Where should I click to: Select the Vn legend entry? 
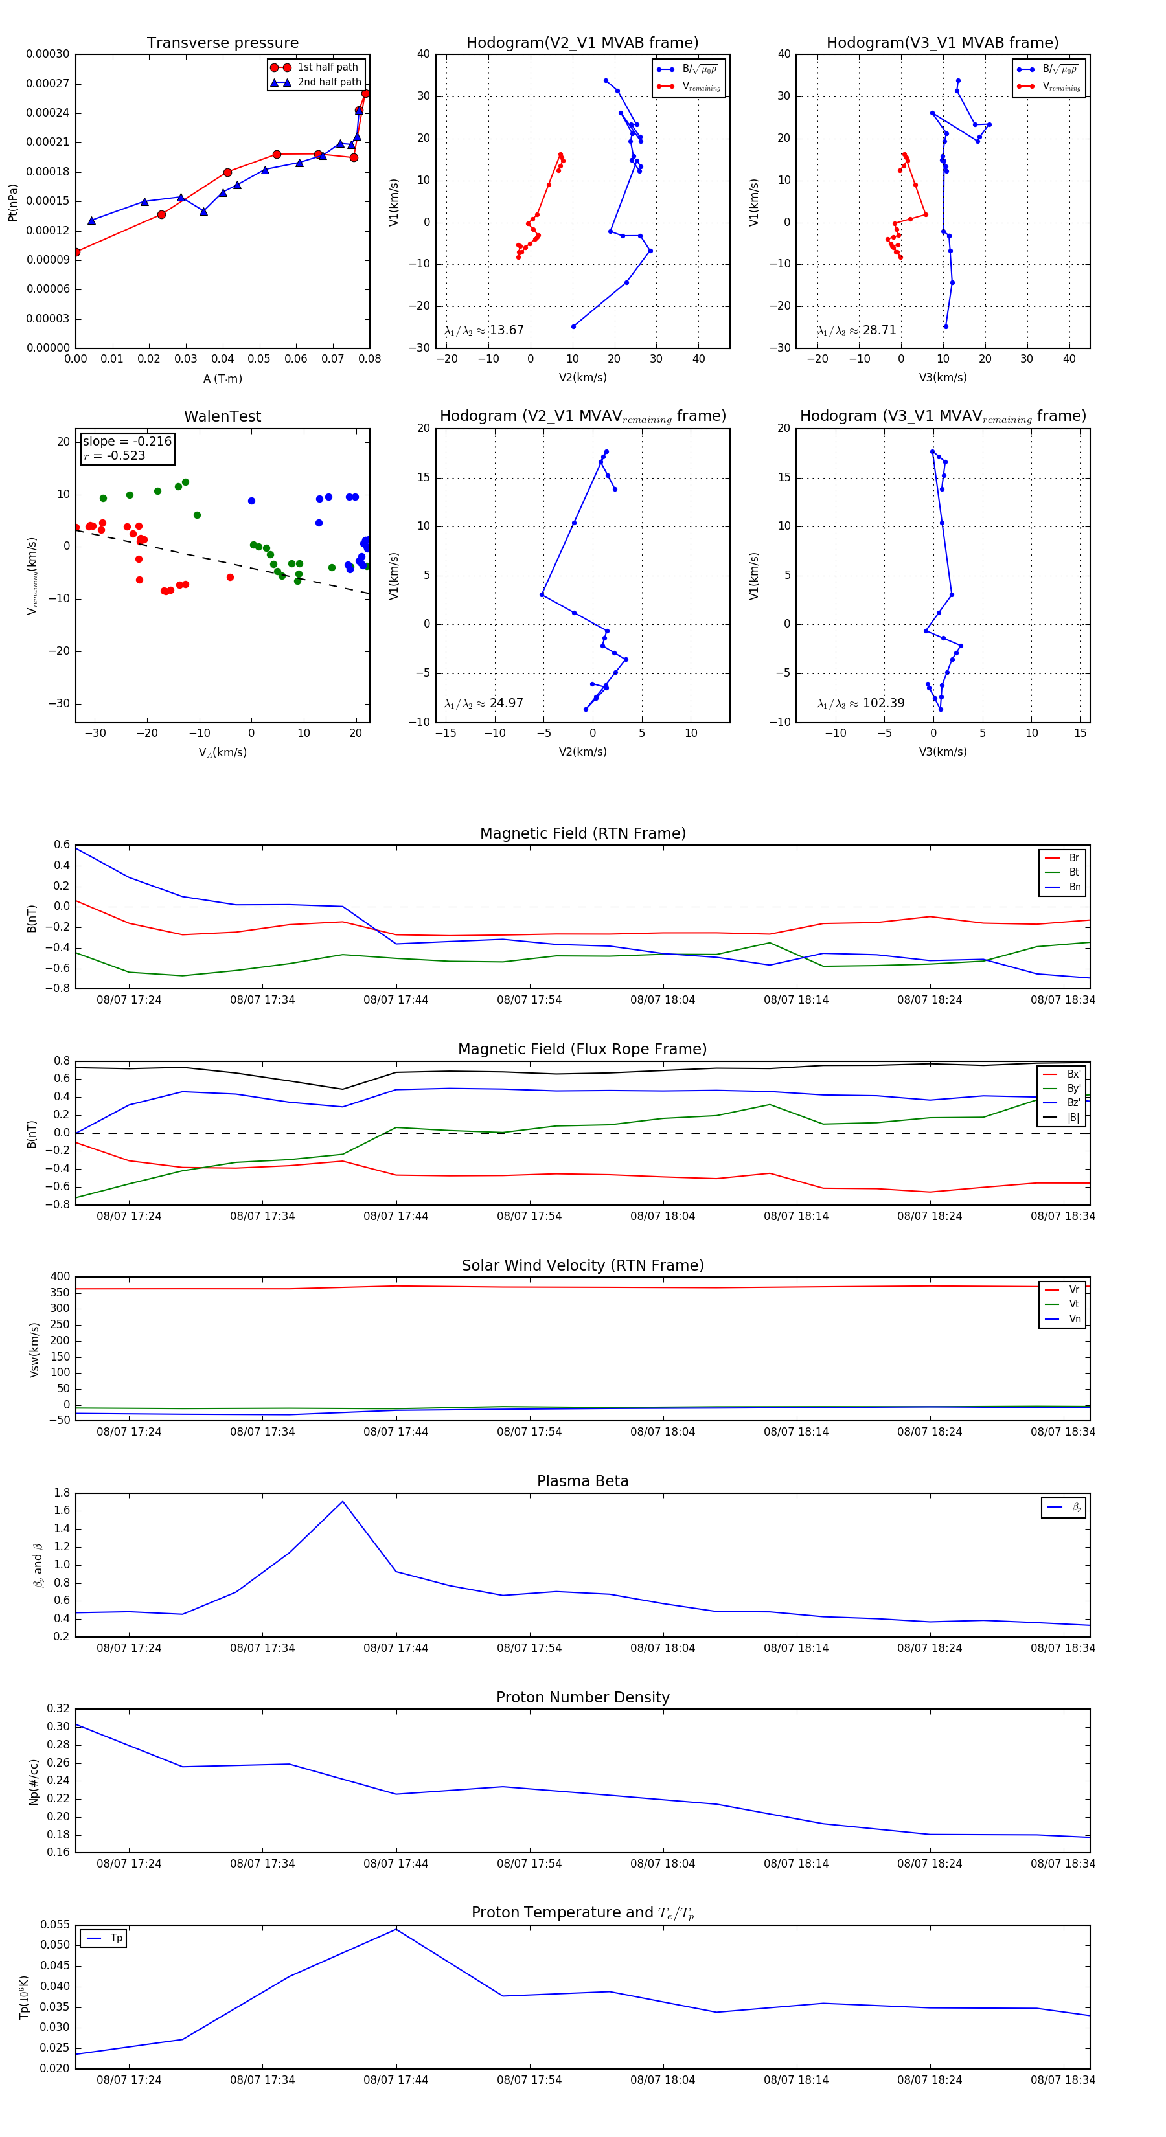coord(1062,1319)
